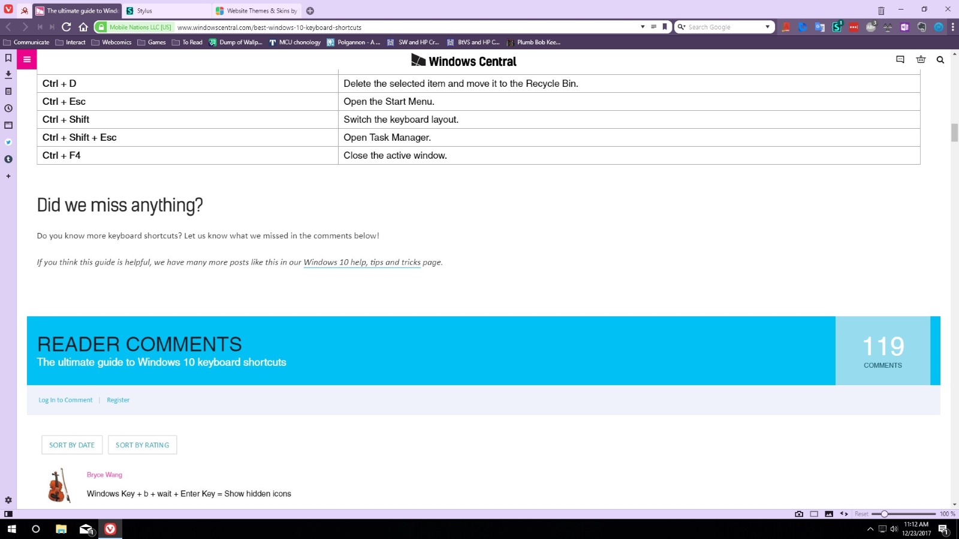The width and height of the screenshot is (959, 539).
Task: Open Plumb Bob Kee... bookmark
Action: [x=533, y=43]
